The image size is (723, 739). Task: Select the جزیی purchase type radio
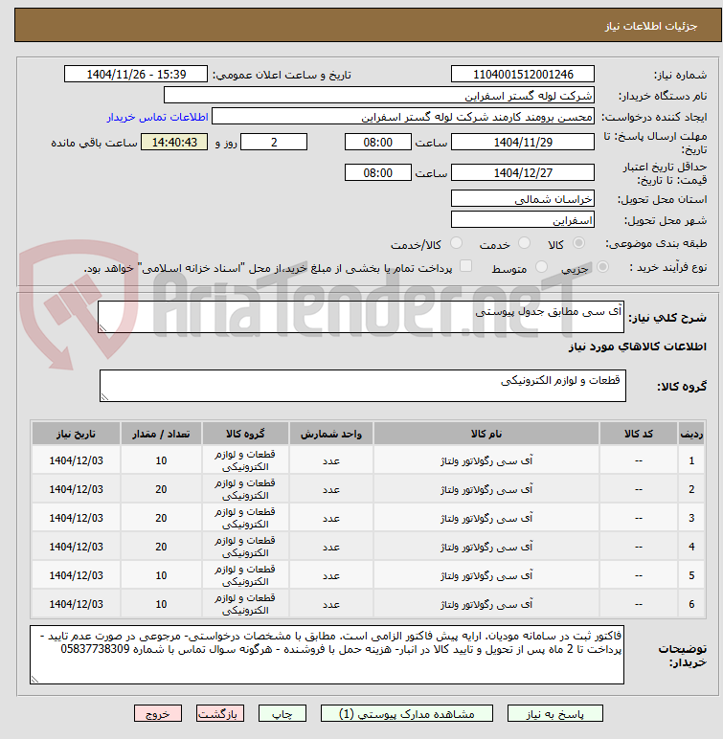click(x=602, y=267)
